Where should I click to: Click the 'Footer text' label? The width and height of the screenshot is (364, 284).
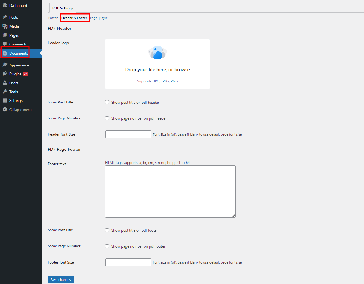pyautogui.click(x=57, y=164)
